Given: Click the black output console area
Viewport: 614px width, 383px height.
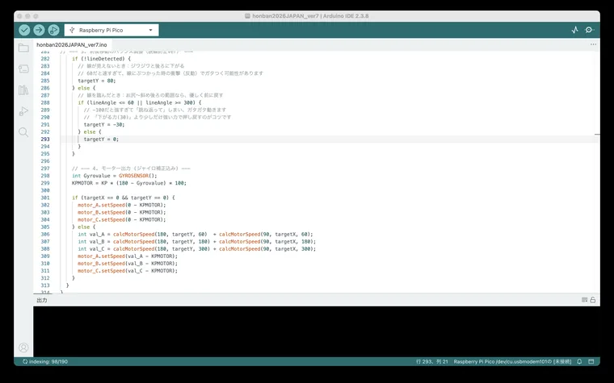Looking at the screenshot, I should click(x=317, y=331).
